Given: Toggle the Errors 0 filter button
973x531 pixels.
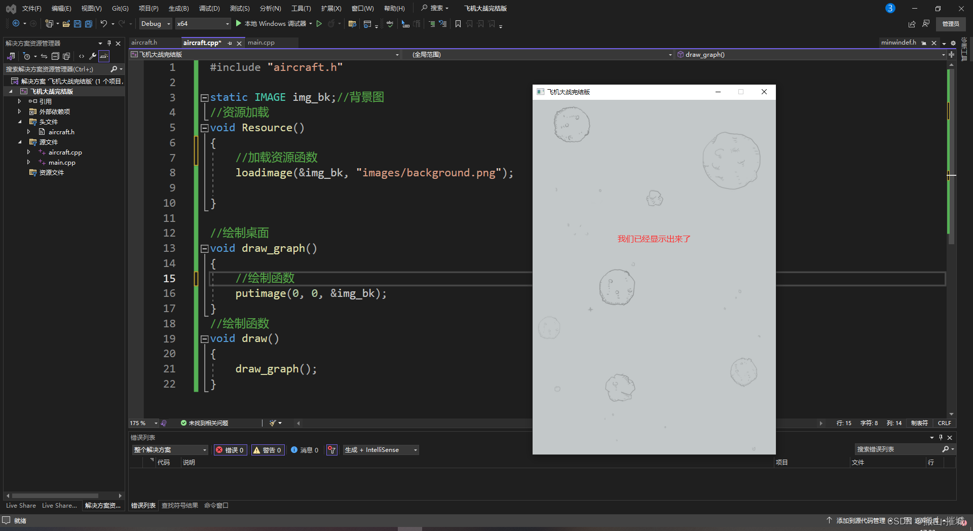Looking at the screenshot, I should 230,450.
